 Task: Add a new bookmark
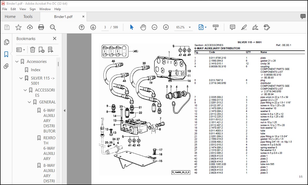pos(41,50)
